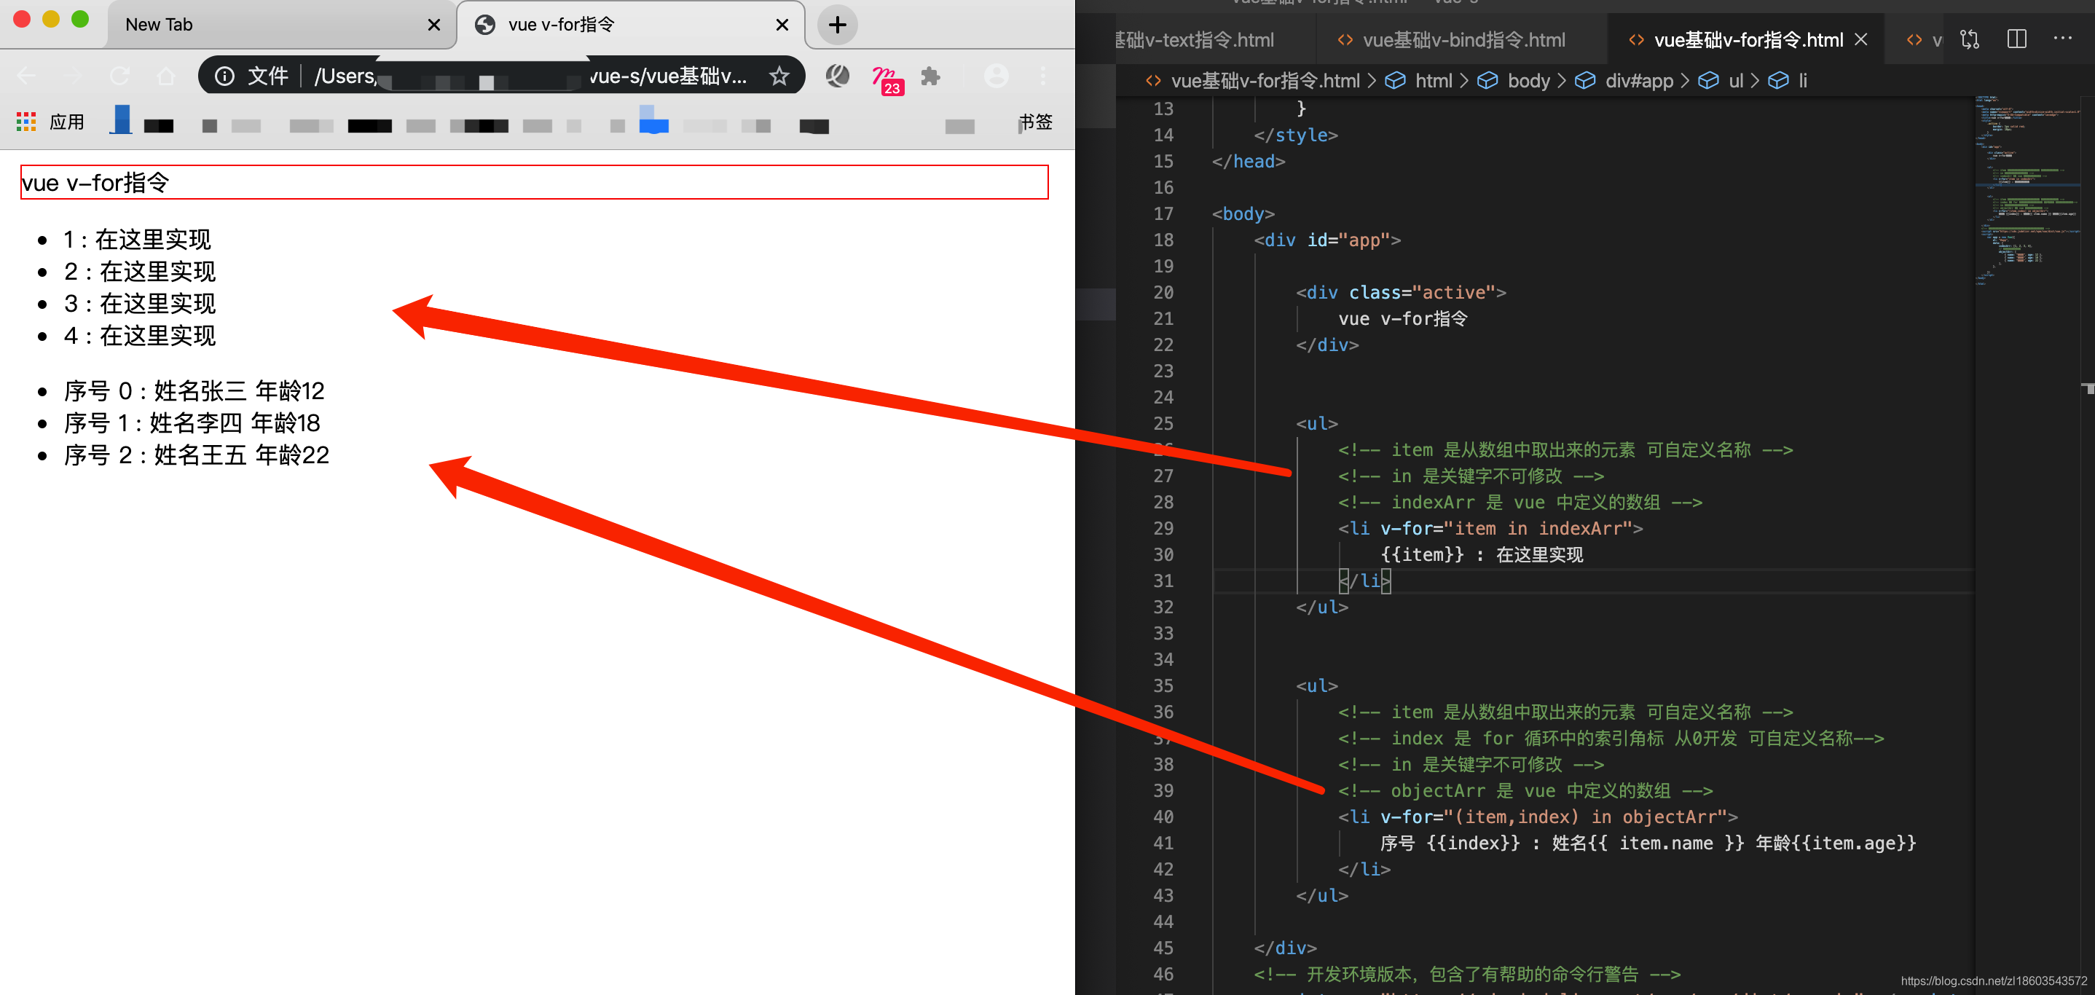Image resolution: width=2095 pixels, height=995 pixels.
Task: Show site info icon in address bar
Action: pyautogui.click(x=224, y=76)
